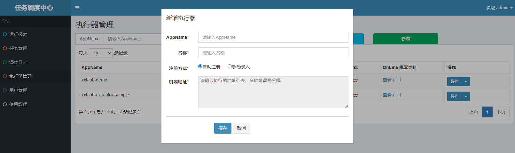The image size is (515, 153).
Task: Open 执行器管理 menu item
Action: point(35,76)
